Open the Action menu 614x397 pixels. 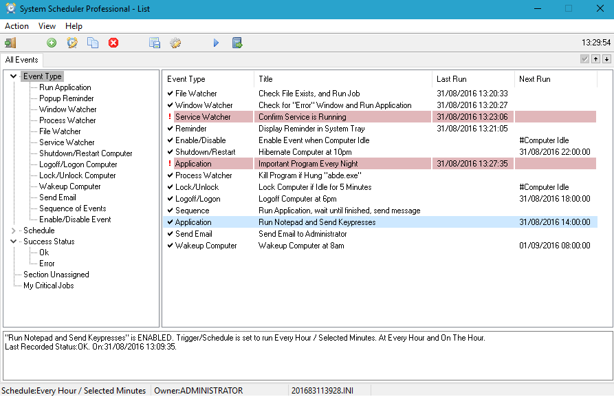[x=17, y=26]
